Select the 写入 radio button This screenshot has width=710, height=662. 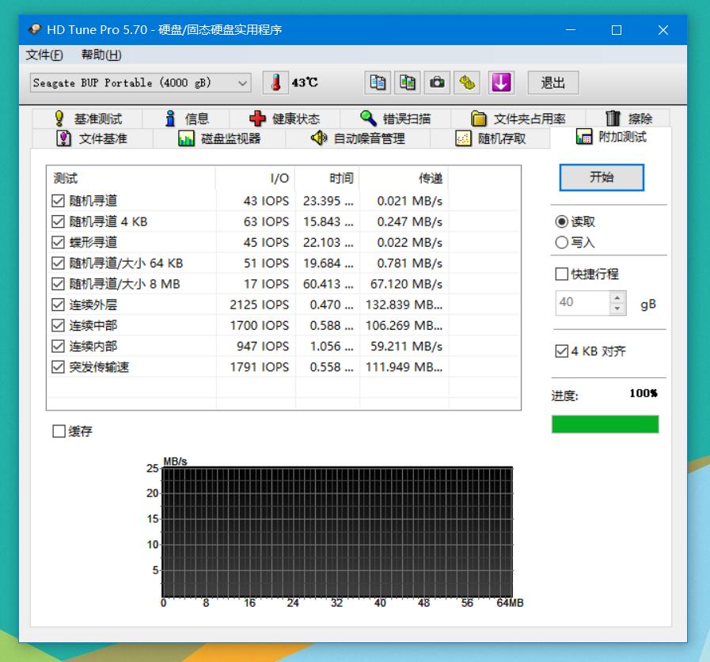[561, 243]
